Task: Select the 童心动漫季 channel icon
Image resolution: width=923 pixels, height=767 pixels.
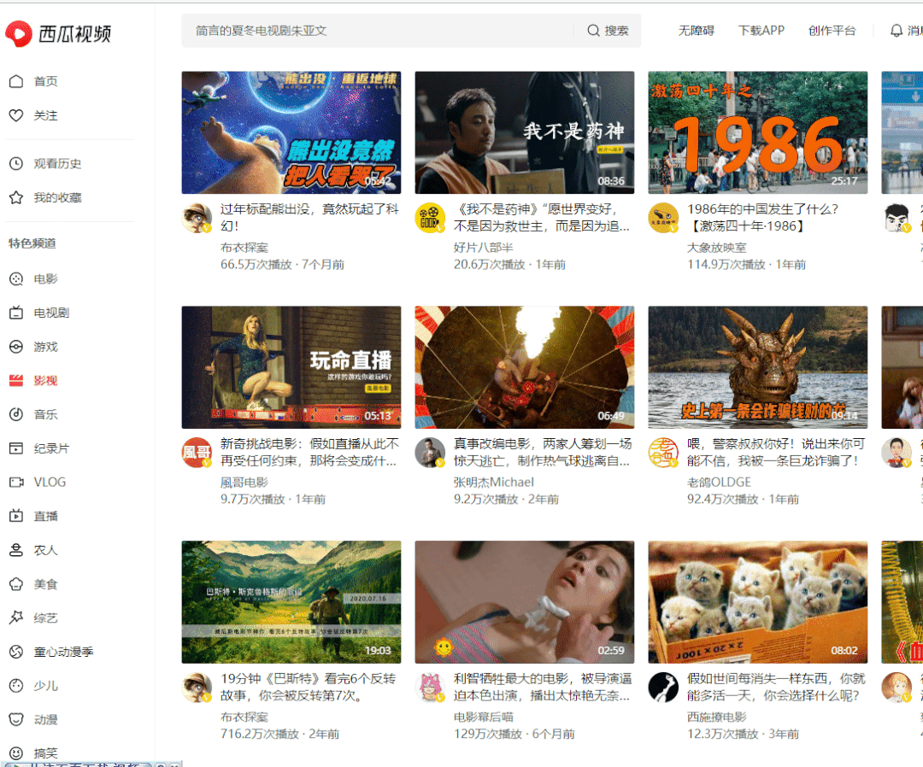Action: (x=16, y=652)
